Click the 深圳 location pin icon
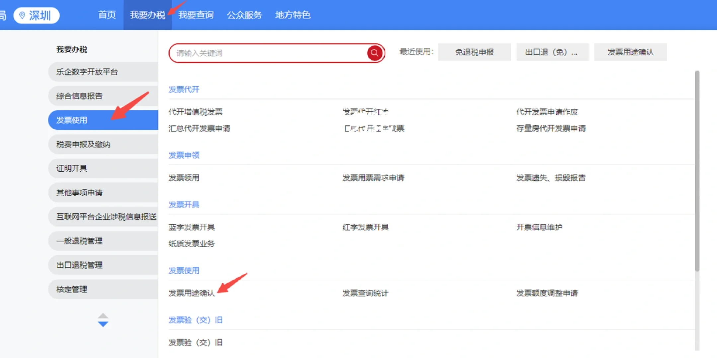 point(22,15)
